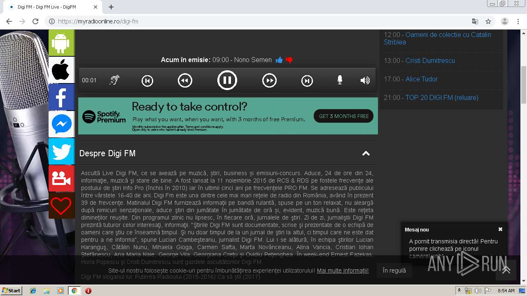Open system tray volume icon

tap(478, 291)
